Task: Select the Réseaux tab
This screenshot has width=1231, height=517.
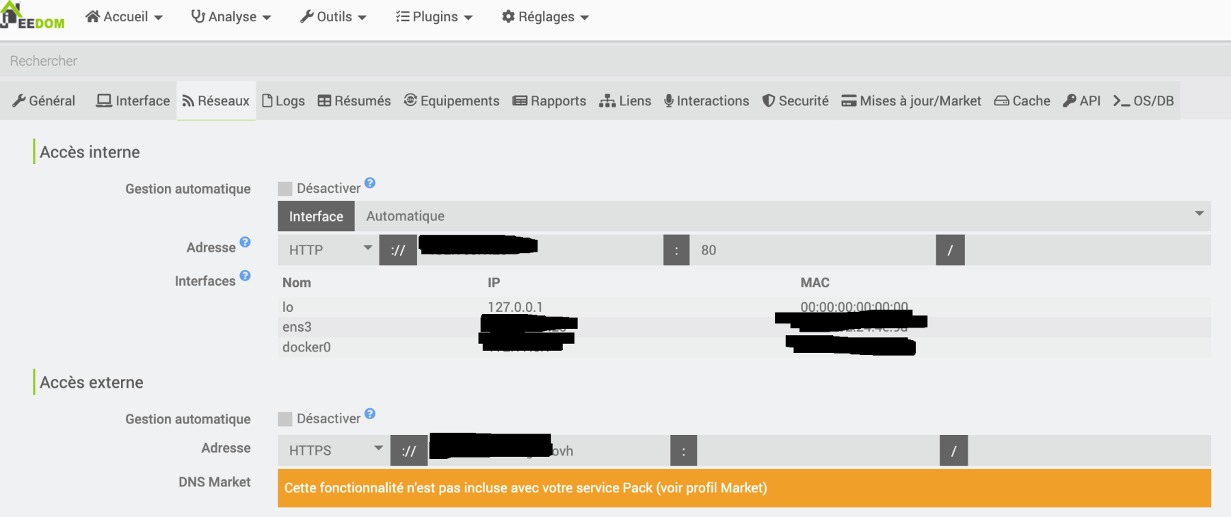Action: 216,101
